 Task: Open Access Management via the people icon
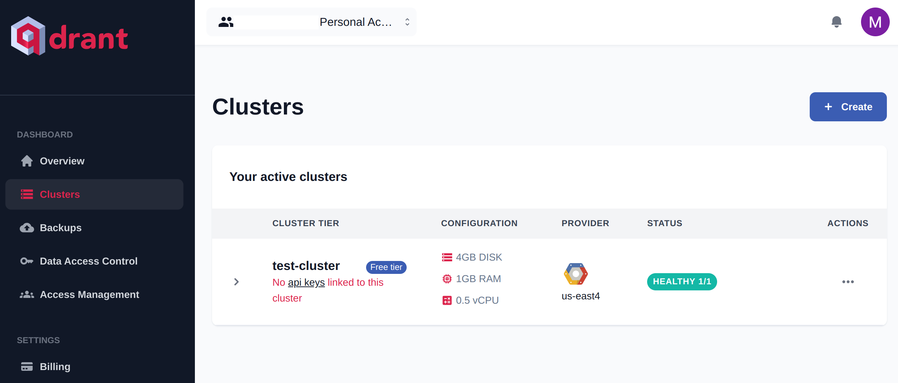pyautogui.click(x=27, y=294)
